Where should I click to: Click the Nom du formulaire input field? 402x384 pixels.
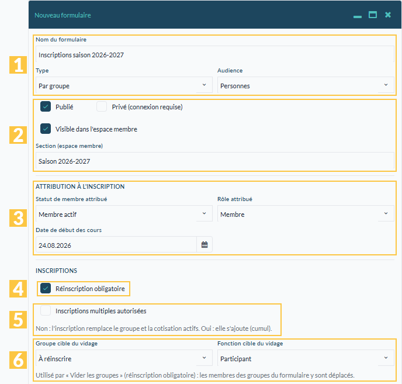pyautogui.click(x=215, y=54)
